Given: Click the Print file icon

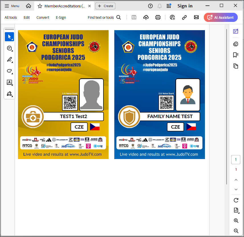Looking at the screenshot, I should (x=158, y=17).
